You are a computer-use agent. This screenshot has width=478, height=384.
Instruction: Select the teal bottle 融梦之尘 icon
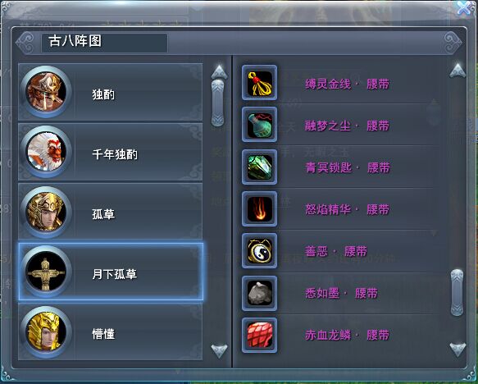click(259, 125)
